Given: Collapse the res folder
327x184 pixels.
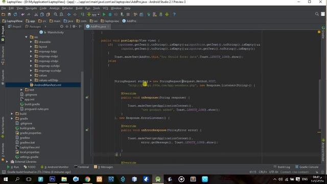Looking at the screenshot, I should tap(26, 37).
